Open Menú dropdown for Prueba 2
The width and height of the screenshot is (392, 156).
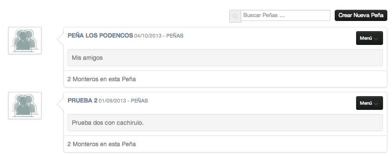tap(369, 103)
